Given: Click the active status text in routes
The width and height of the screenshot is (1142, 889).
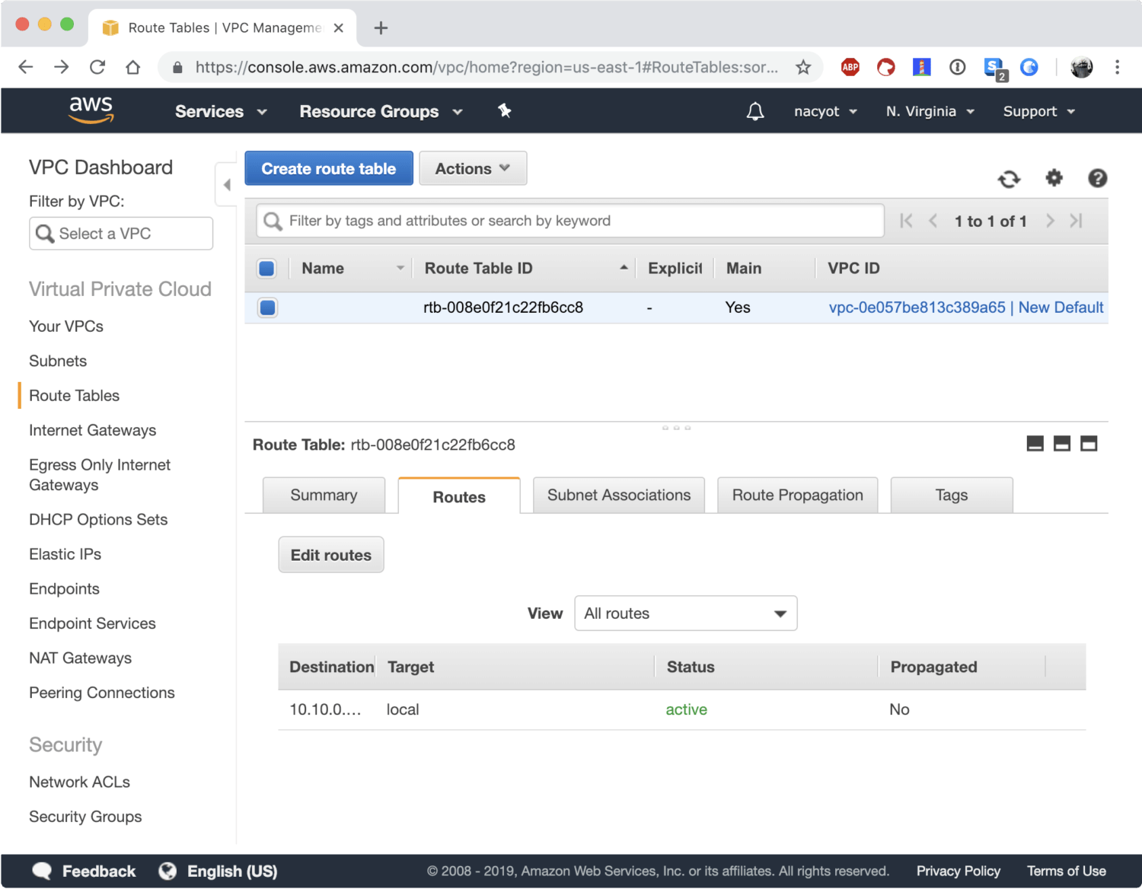Looking at the screenshot, I should tap(686, 709).
